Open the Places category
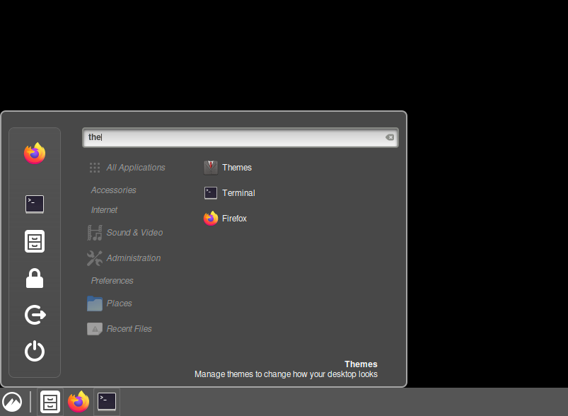 point(110,304)
